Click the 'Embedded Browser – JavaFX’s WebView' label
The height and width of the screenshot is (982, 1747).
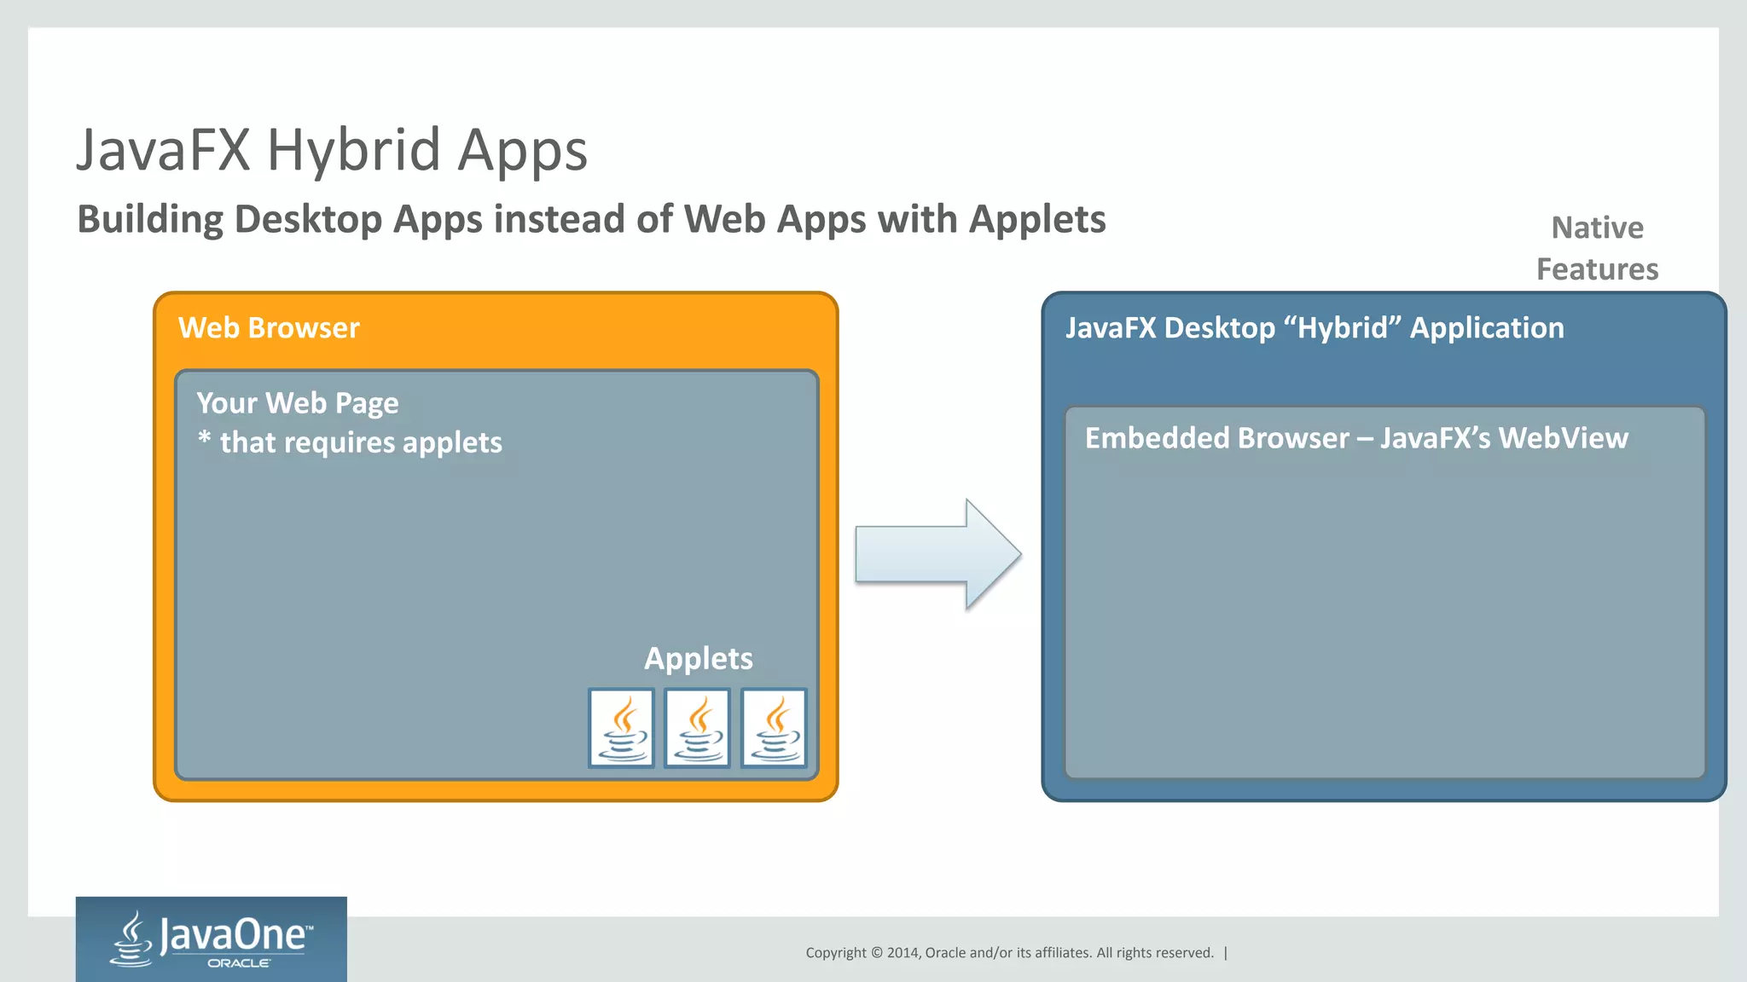tap(1356, 438)
